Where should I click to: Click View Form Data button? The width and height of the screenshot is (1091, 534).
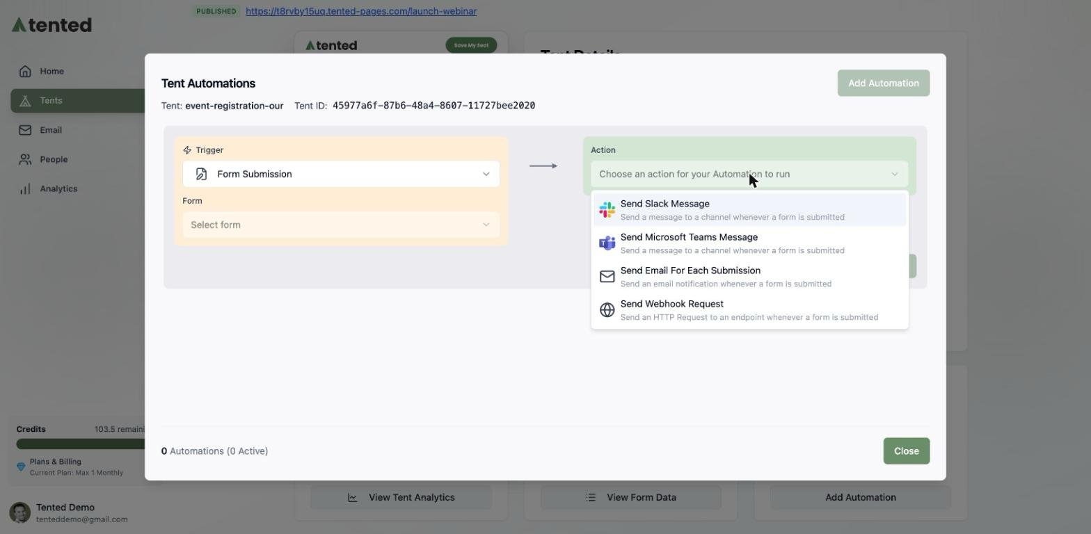[631, 497]
